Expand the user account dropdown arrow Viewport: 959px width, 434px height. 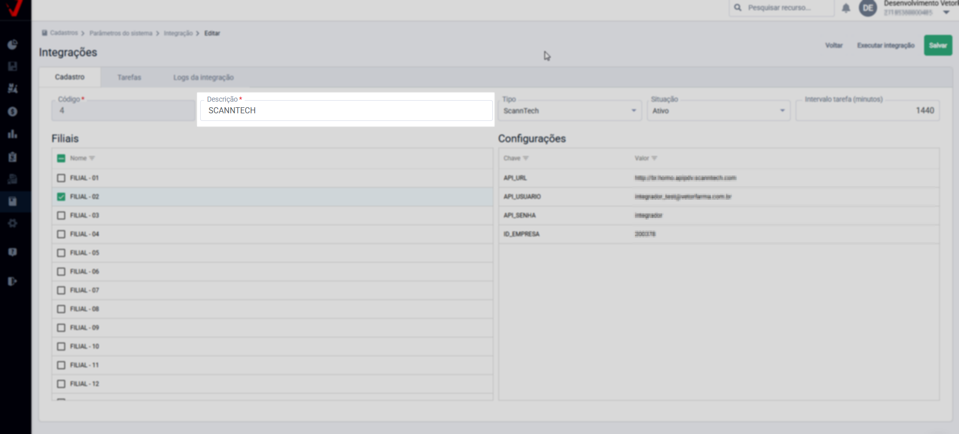(946, 13)
